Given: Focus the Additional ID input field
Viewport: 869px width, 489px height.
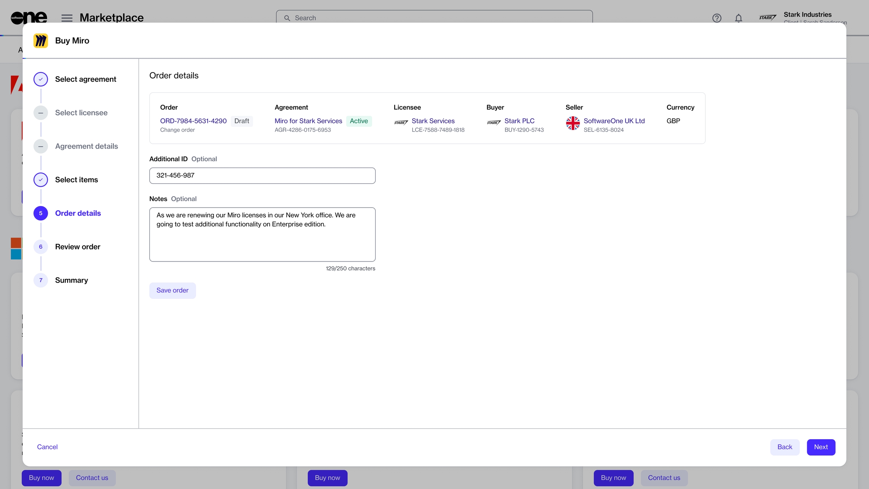Looking at the screenshot, I should tap(262, 176).
